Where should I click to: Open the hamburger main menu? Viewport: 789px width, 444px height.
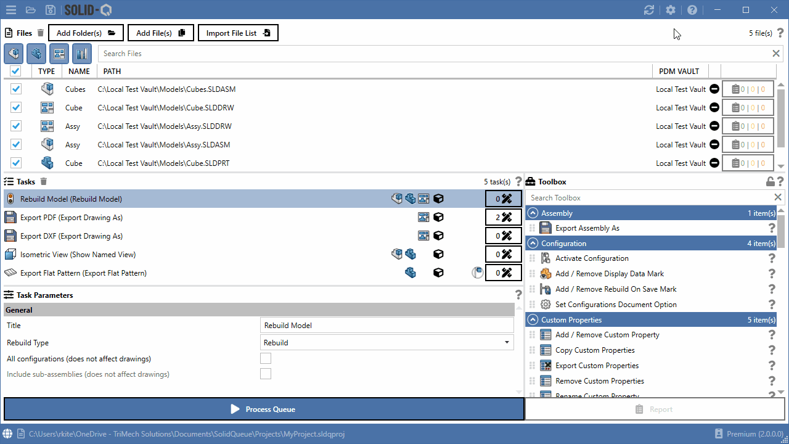click(x=11, y=10)
